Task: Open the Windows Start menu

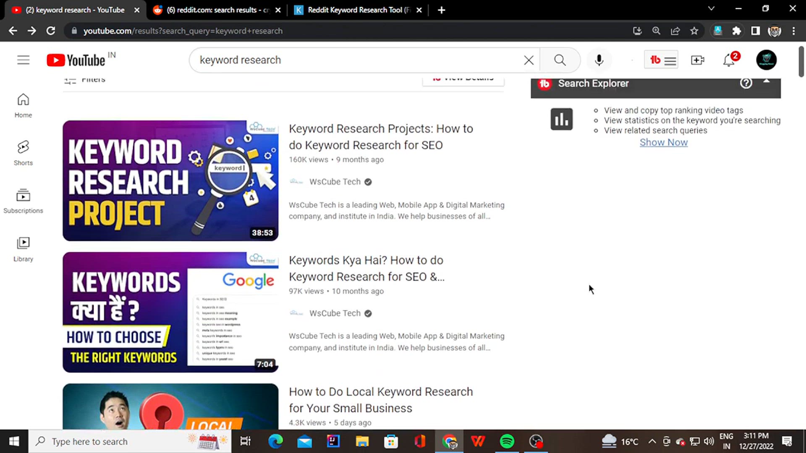Action: pos(14,441)
